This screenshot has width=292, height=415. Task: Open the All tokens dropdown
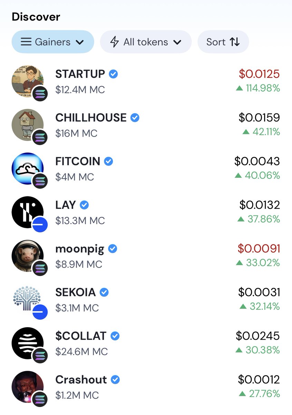(146, 42)
